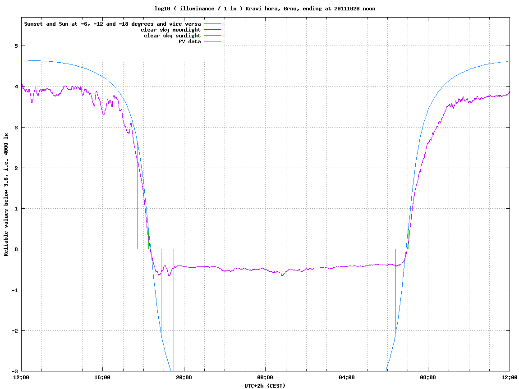Screen dimensions: 519x389
Task: Click the left 12:00 x-axis label
Action: pyautogui.click(x=21, y=377)
